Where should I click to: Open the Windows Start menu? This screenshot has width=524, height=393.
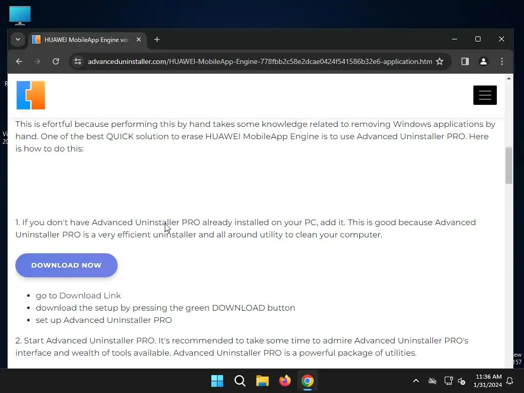coord(217,381)
